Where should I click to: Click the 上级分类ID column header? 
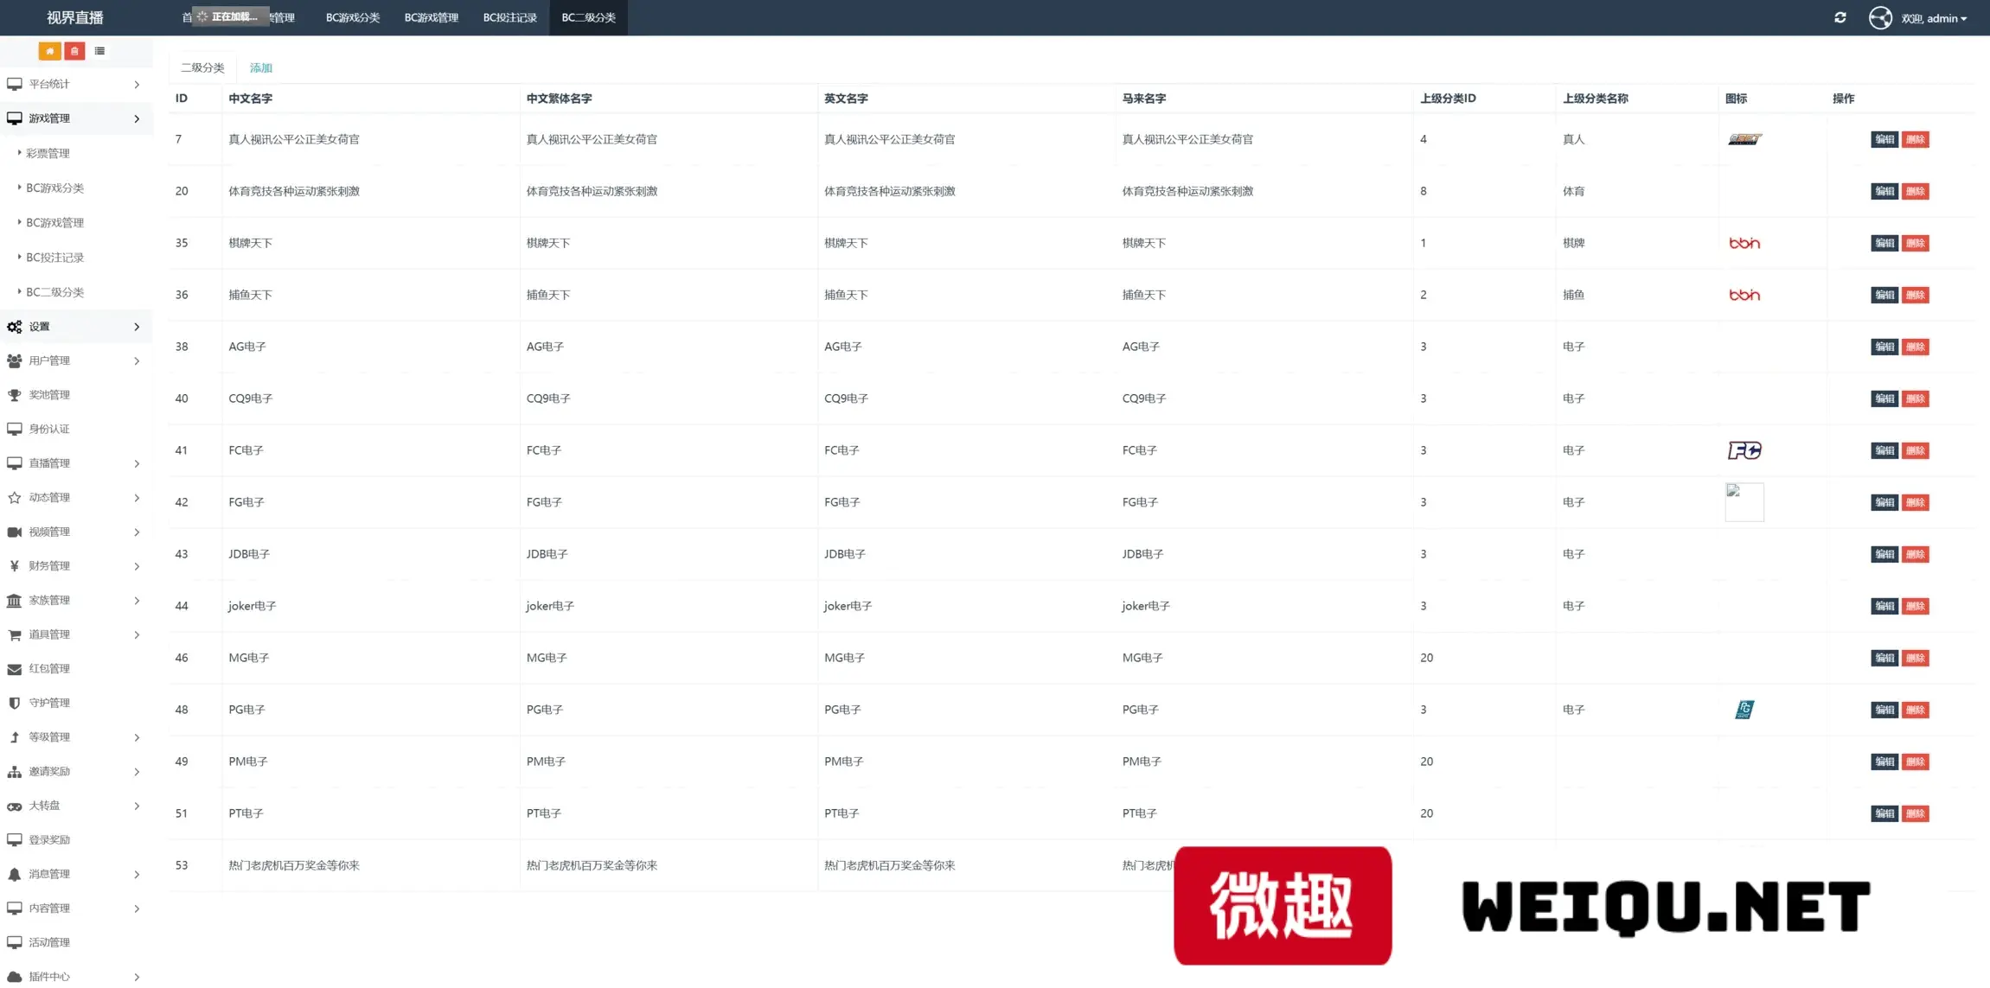[1448, 99]
